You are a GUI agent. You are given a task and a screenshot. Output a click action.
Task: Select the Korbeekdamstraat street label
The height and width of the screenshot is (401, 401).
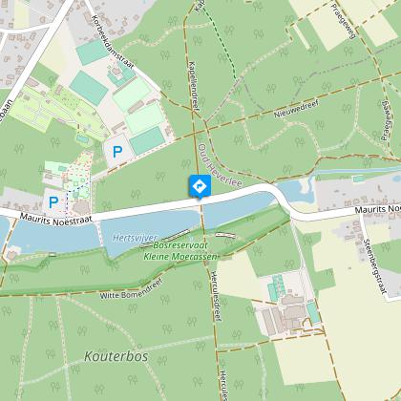tap(113, 42)
